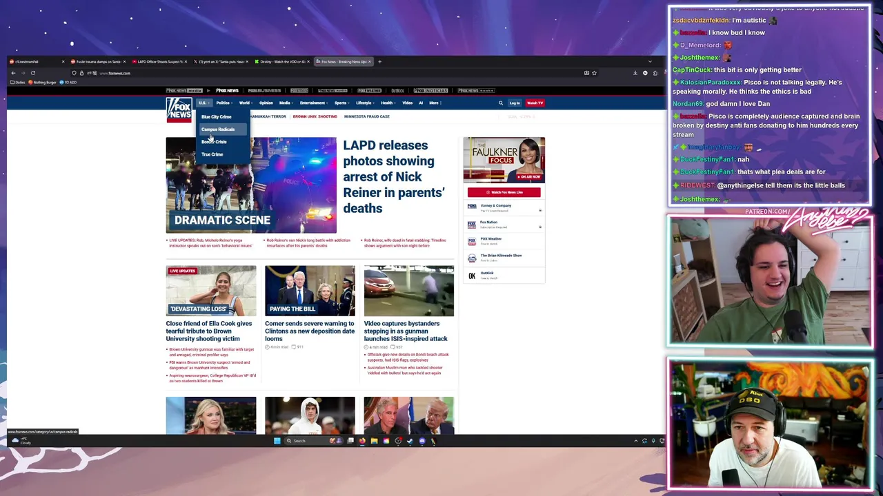Open the Nothing Burger bookmark

pos(42,82)
